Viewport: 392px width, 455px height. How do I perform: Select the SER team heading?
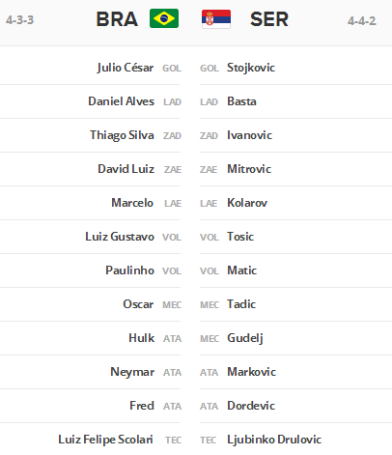pos(269,19)
